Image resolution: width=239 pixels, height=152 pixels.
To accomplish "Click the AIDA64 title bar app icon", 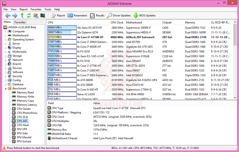I will click(4, 3).
